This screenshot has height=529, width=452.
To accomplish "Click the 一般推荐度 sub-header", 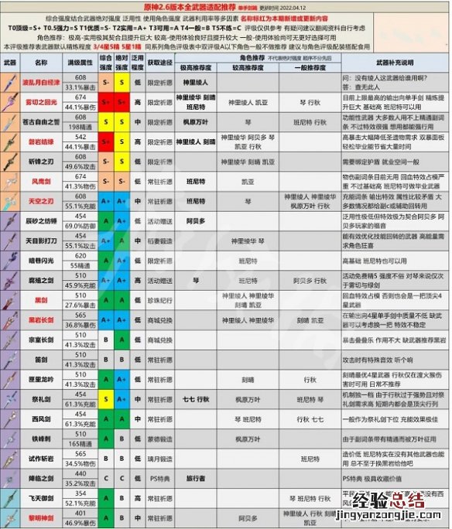I will (310, 68).
